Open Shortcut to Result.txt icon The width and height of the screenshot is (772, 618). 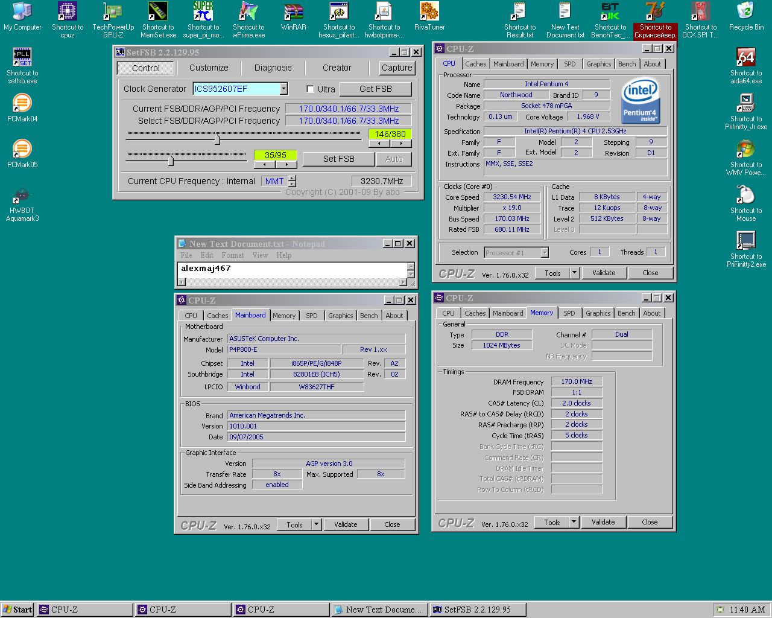(520, 20)
